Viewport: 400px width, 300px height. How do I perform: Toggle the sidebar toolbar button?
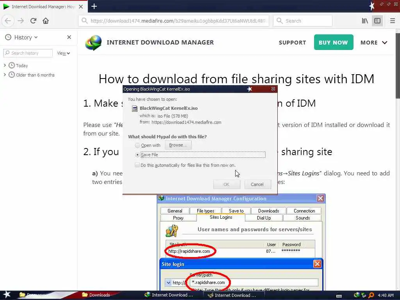(377, 21)
